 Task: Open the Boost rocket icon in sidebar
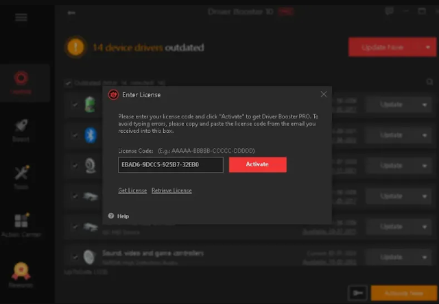(x=21, y=126)
